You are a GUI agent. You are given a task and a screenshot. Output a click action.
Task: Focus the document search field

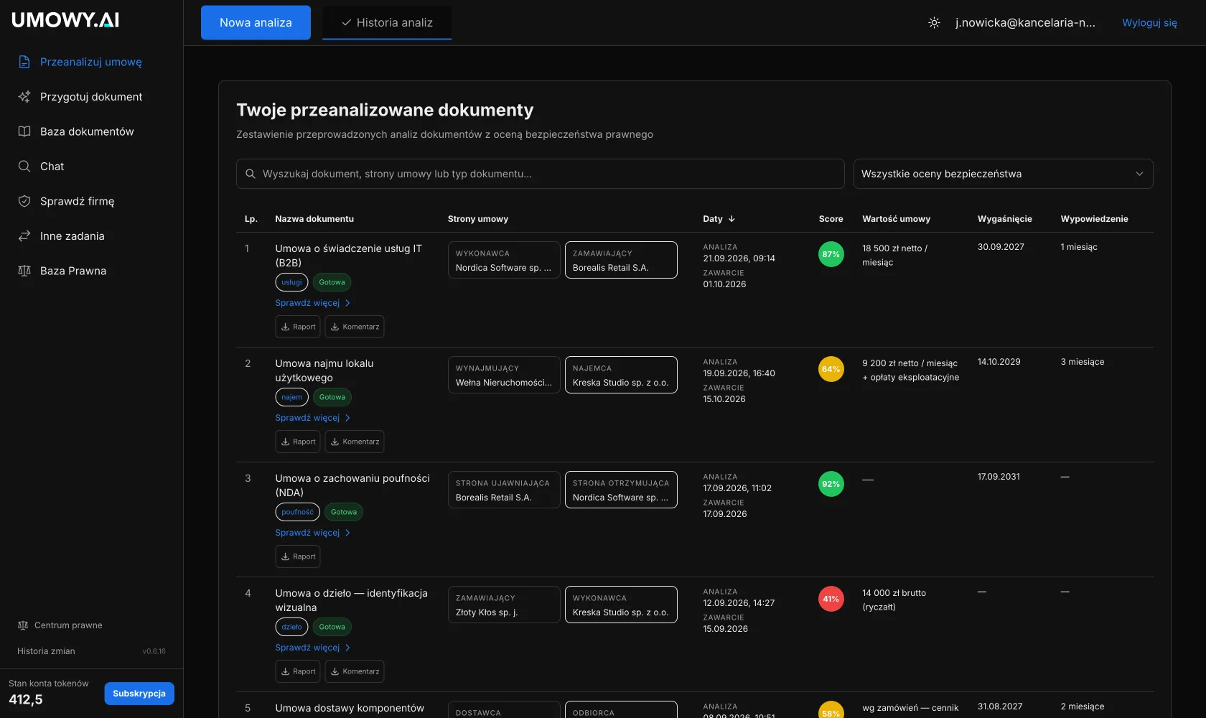point(540,174)
